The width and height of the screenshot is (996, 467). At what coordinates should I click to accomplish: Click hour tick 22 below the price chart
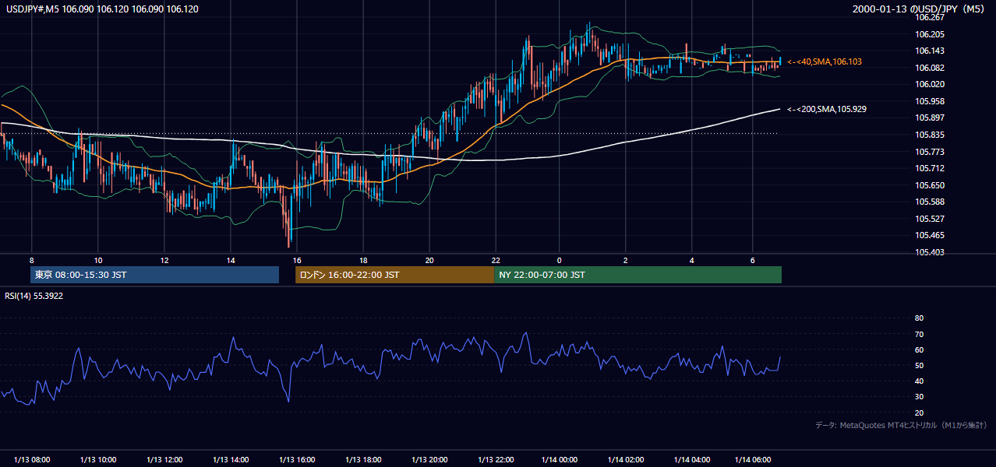click(496, 260)
